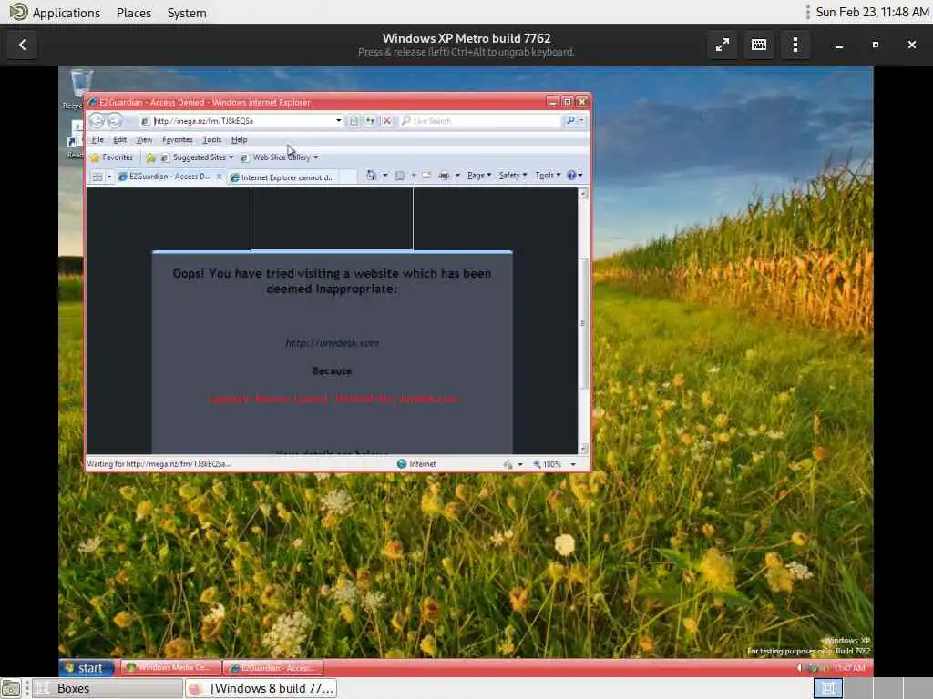Open the Places menu in top panel

tap(134, 13)
